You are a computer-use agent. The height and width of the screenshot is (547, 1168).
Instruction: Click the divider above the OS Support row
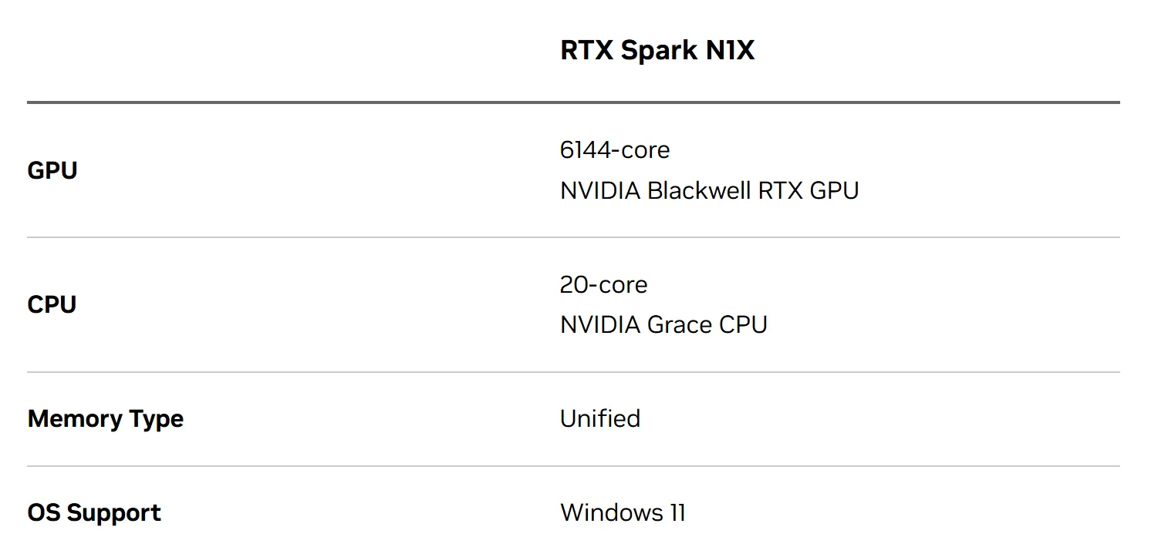pyautogui.click(x=573, y=466)
